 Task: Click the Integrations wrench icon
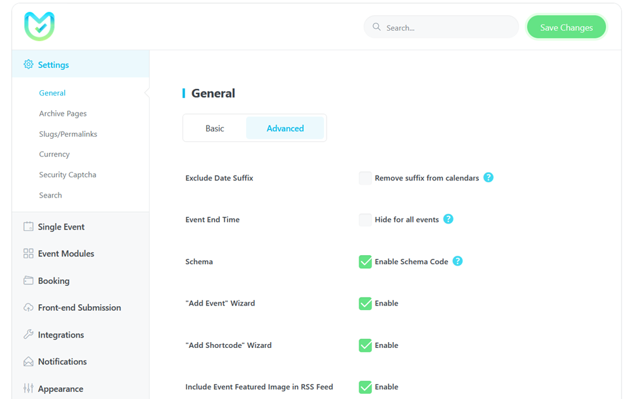tap(28, 334)
